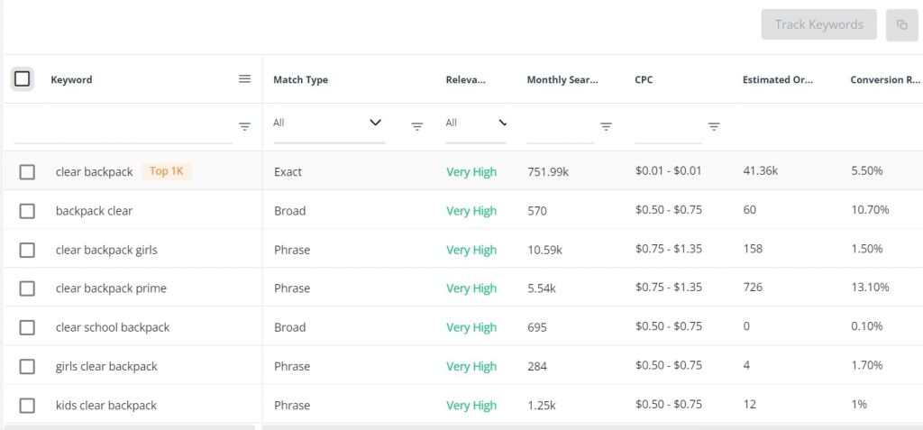
Task: Sort by the CPC column header
Action: (644, 79)
